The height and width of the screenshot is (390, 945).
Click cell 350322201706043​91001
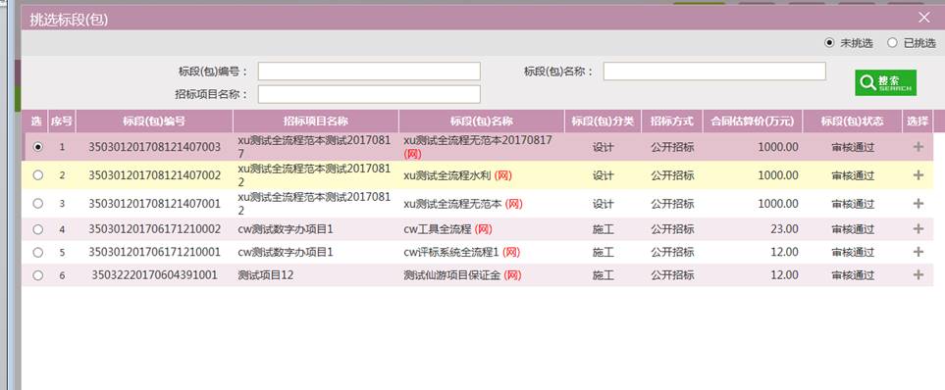coord(154,275)
